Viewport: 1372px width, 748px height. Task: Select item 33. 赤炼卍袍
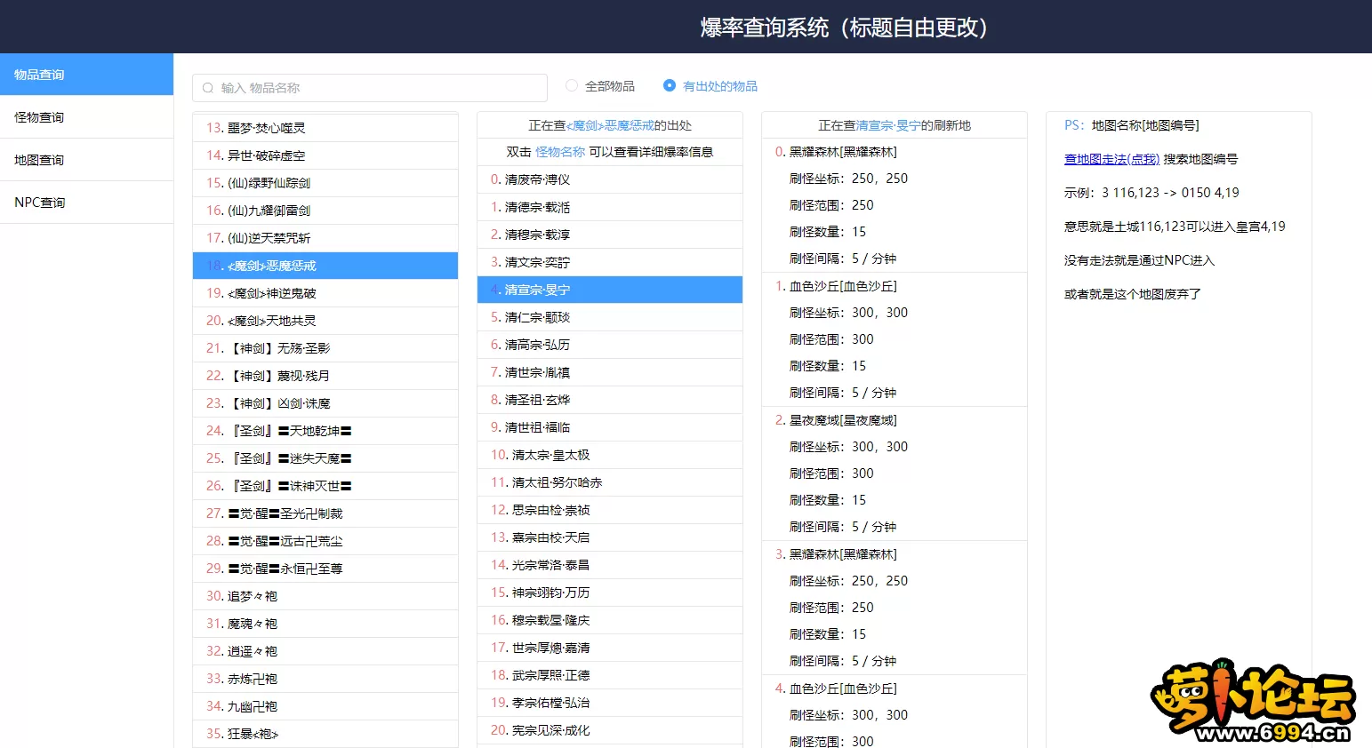coord(325,679)
